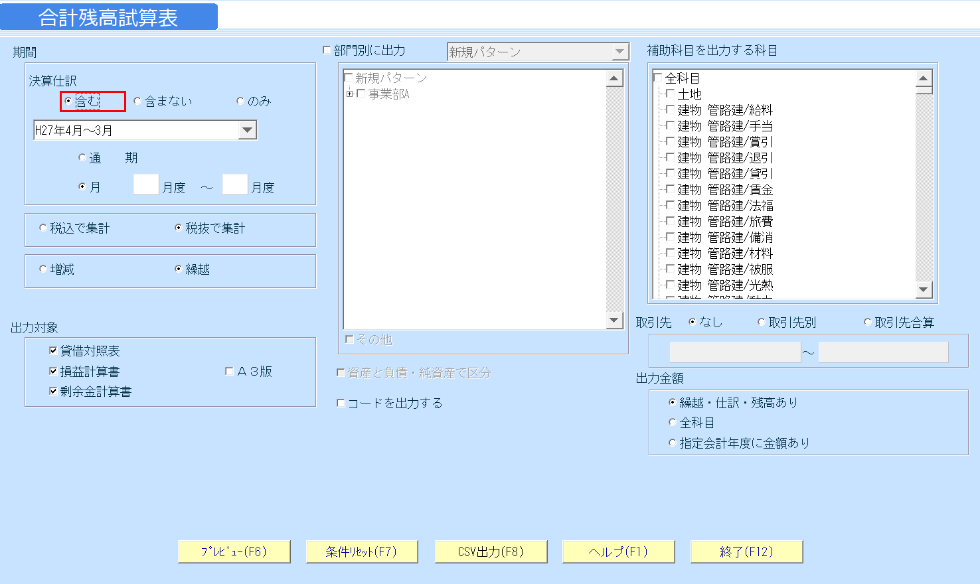
Task: Open the 新規パターン pattern dropdown
Action: click(x=621, y=51)
